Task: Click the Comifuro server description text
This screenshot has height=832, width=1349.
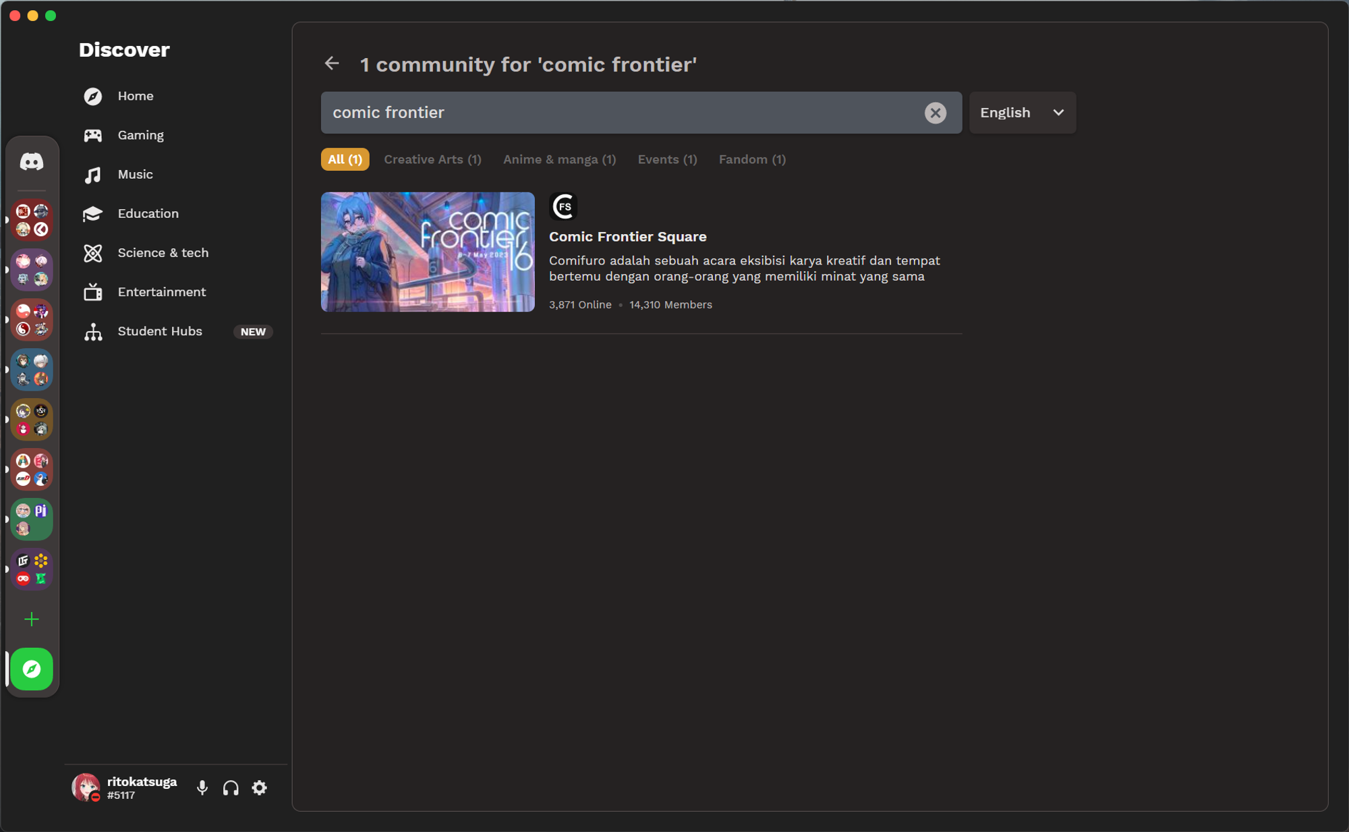Action: point(744,269)
